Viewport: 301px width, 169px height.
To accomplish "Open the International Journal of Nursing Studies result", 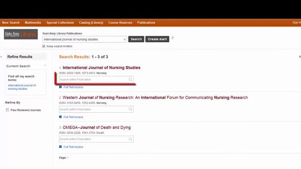I will 102,68.
